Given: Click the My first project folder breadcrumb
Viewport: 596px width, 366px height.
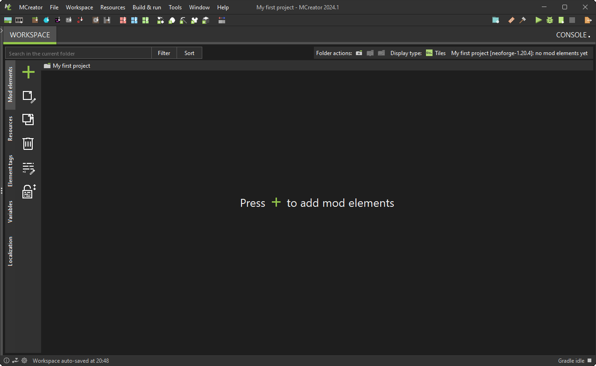Looking at the screenshot, I should (67, 66).
